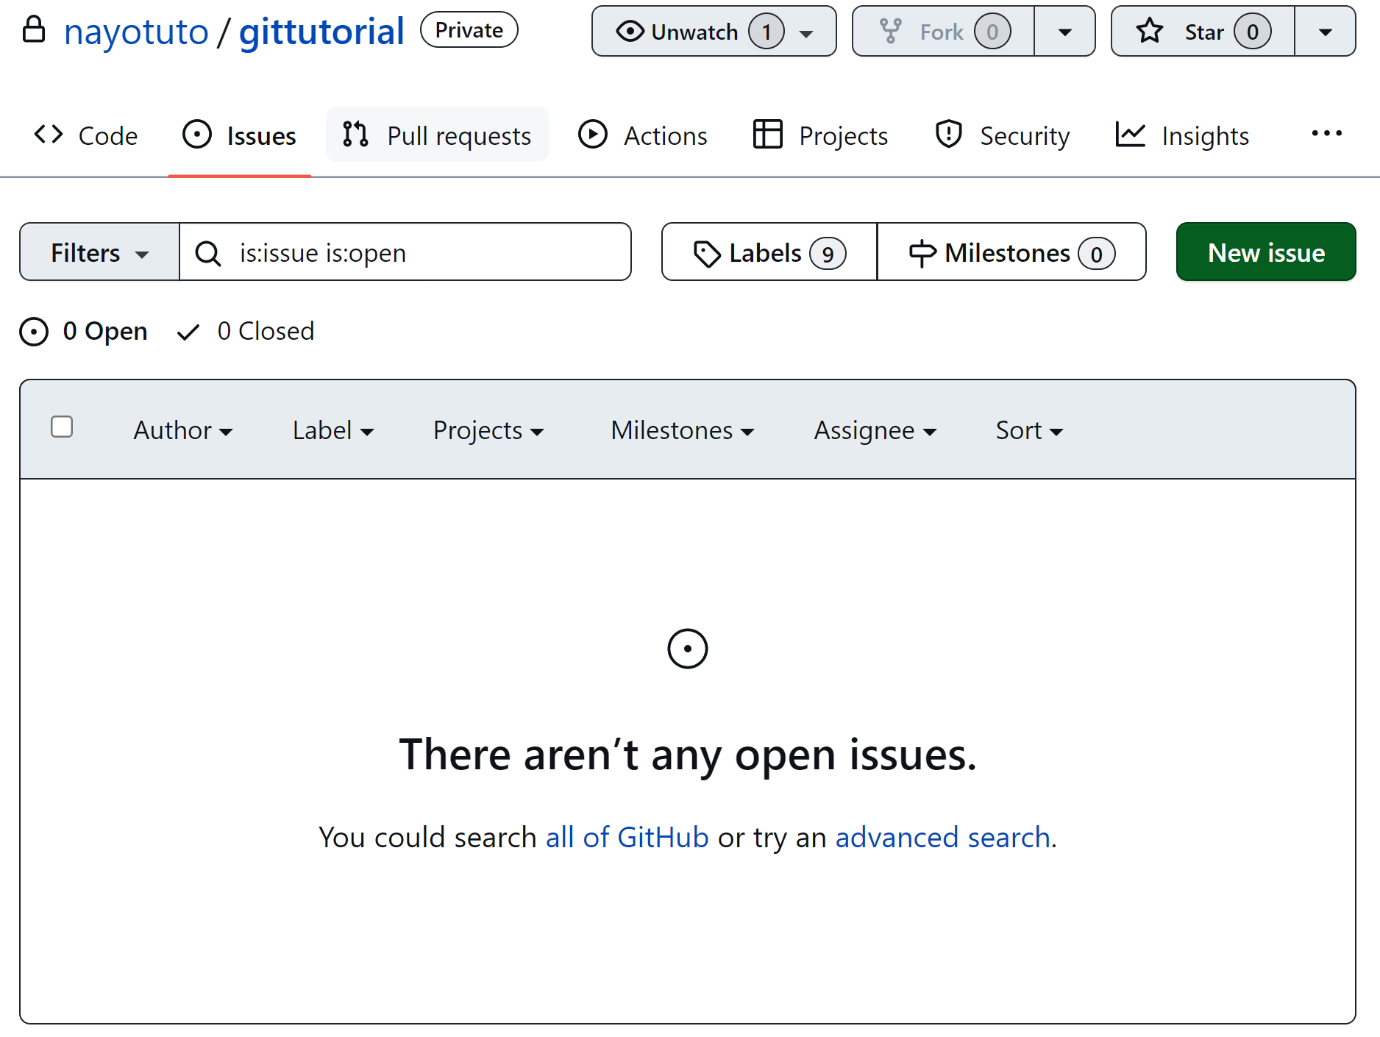Expand the Projects filter dropdown
The height and width of the screenshot is (1037, 1380).
[488, 430]
